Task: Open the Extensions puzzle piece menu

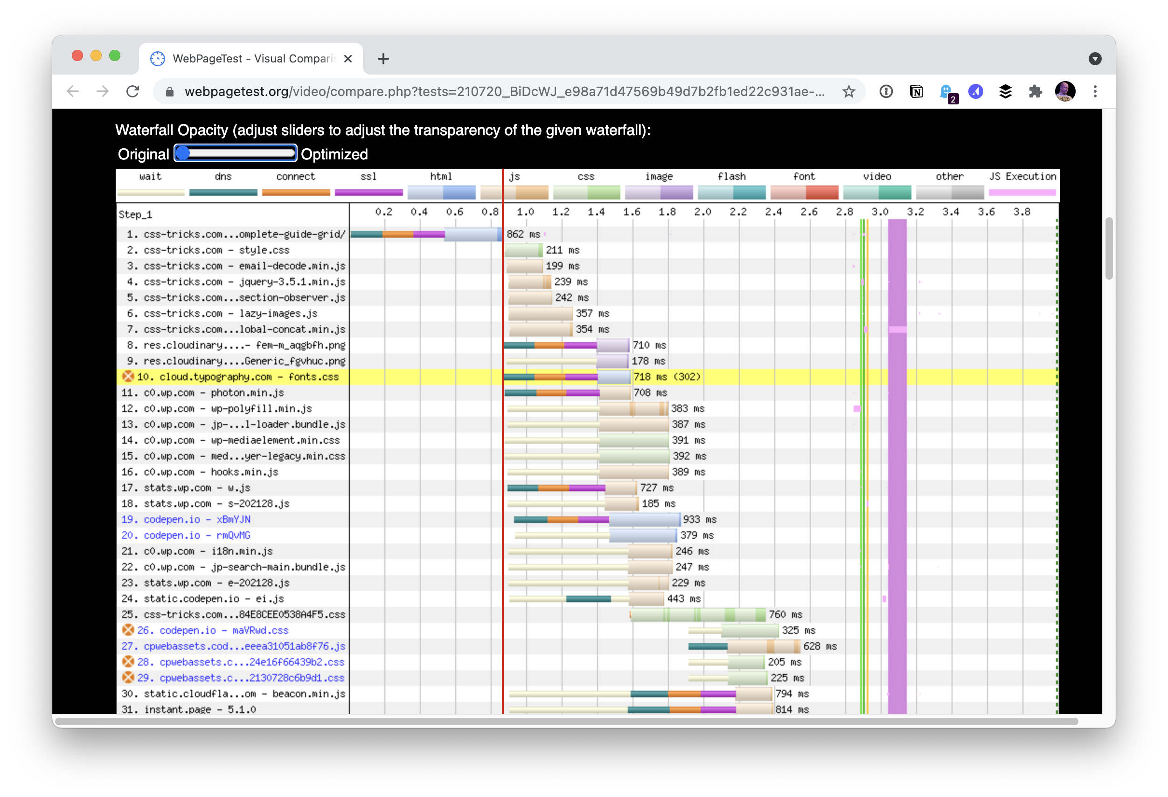Action: coord(1035,91)
